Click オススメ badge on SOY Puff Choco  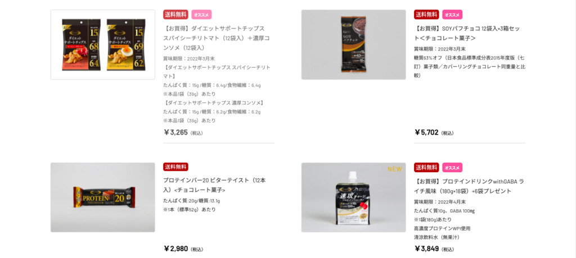452,15
